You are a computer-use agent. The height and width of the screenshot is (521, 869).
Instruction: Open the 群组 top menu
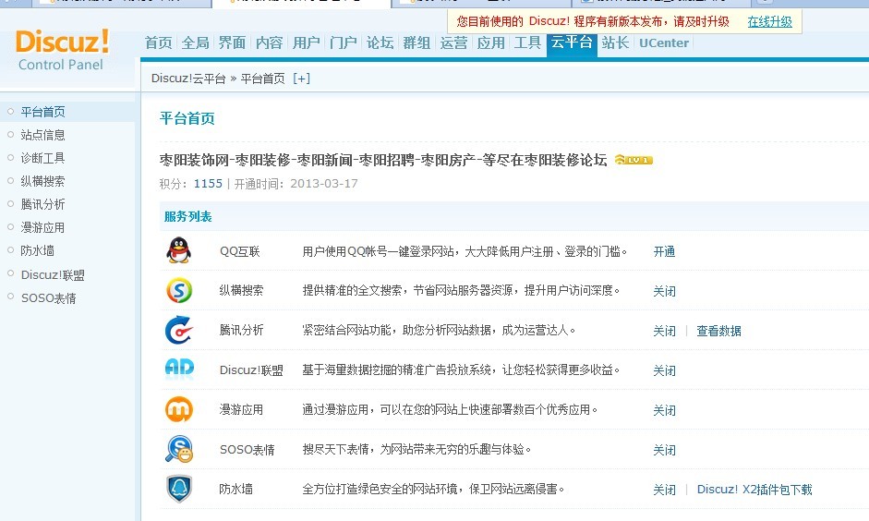[416, 42]
